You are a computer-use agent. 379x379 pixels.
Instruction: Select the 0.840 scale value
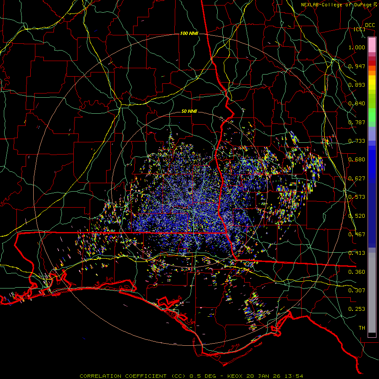(357, 104)
